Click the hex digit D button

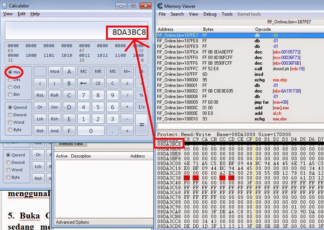(69, 107)
